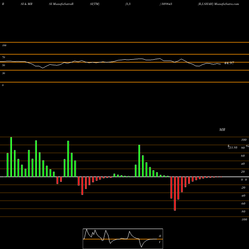Image resolution: width=249 pixels, height=249 pixels.
Task: Click the MR axis label 60
Action: (x=243, y=156)
